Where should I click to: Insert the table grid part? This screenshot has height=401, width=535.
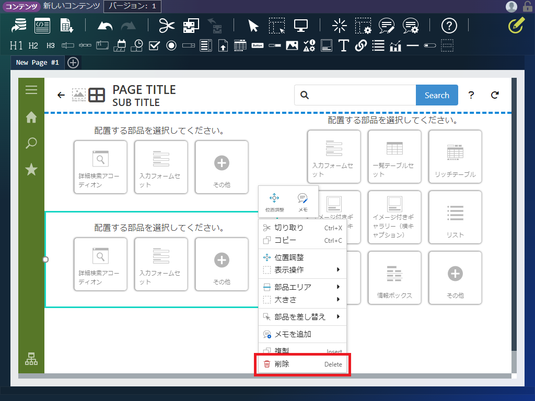[x=240, y=45]
